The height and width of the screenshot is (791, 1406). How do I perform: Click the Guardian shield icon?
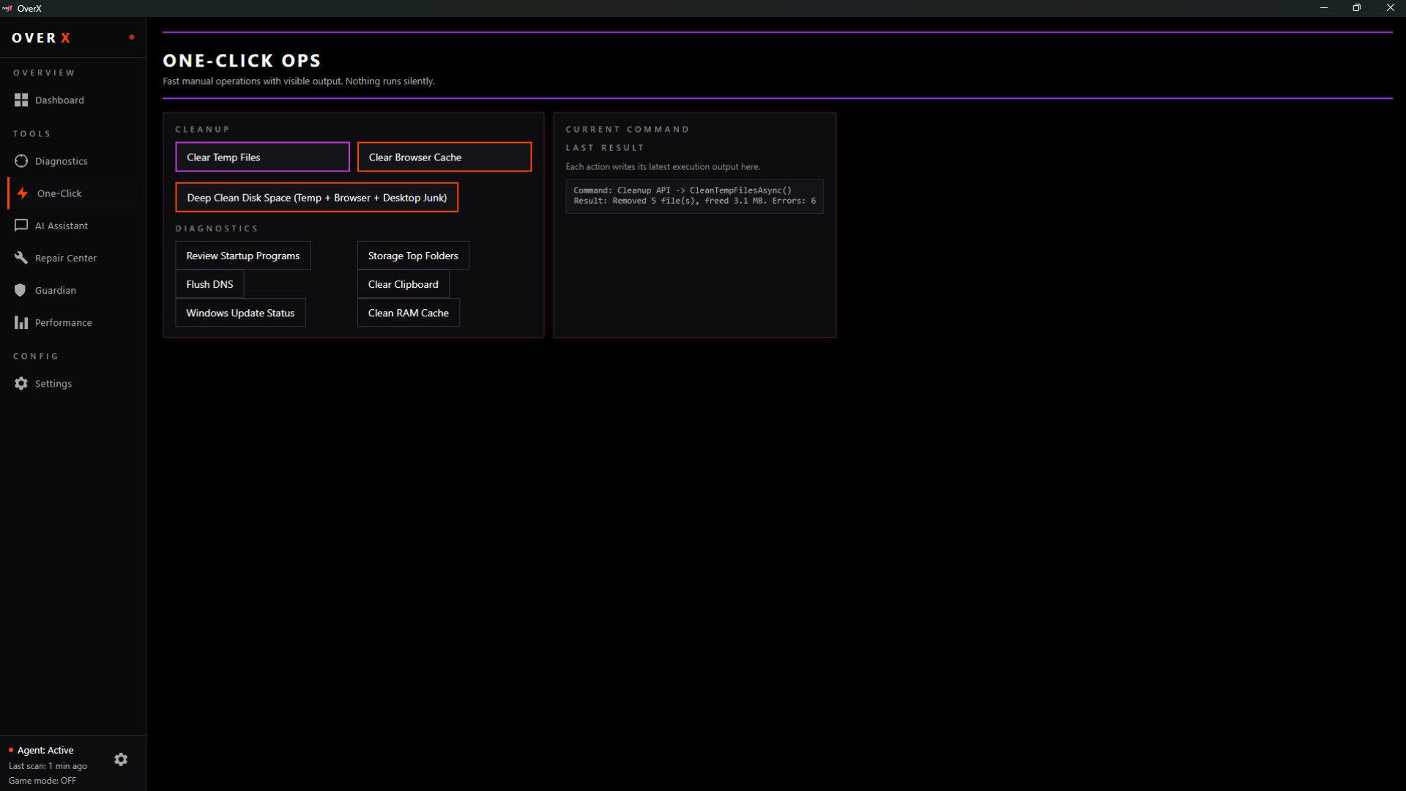[21, 290]
